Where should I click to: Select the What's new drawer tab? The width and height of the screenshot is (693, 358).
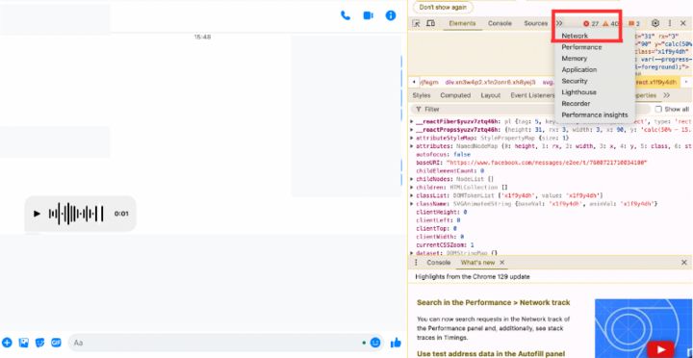477,263
